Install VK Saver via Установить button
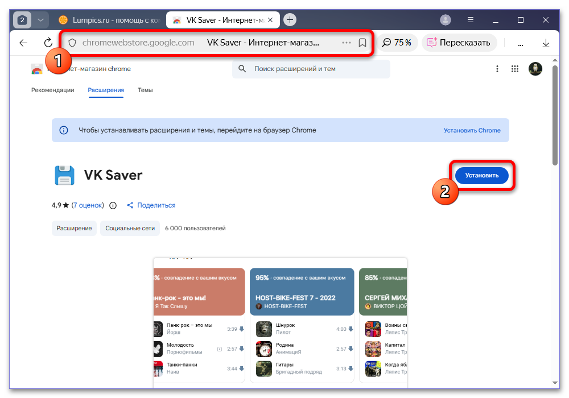This screenshot has height=398, width=569. point(481,176)
